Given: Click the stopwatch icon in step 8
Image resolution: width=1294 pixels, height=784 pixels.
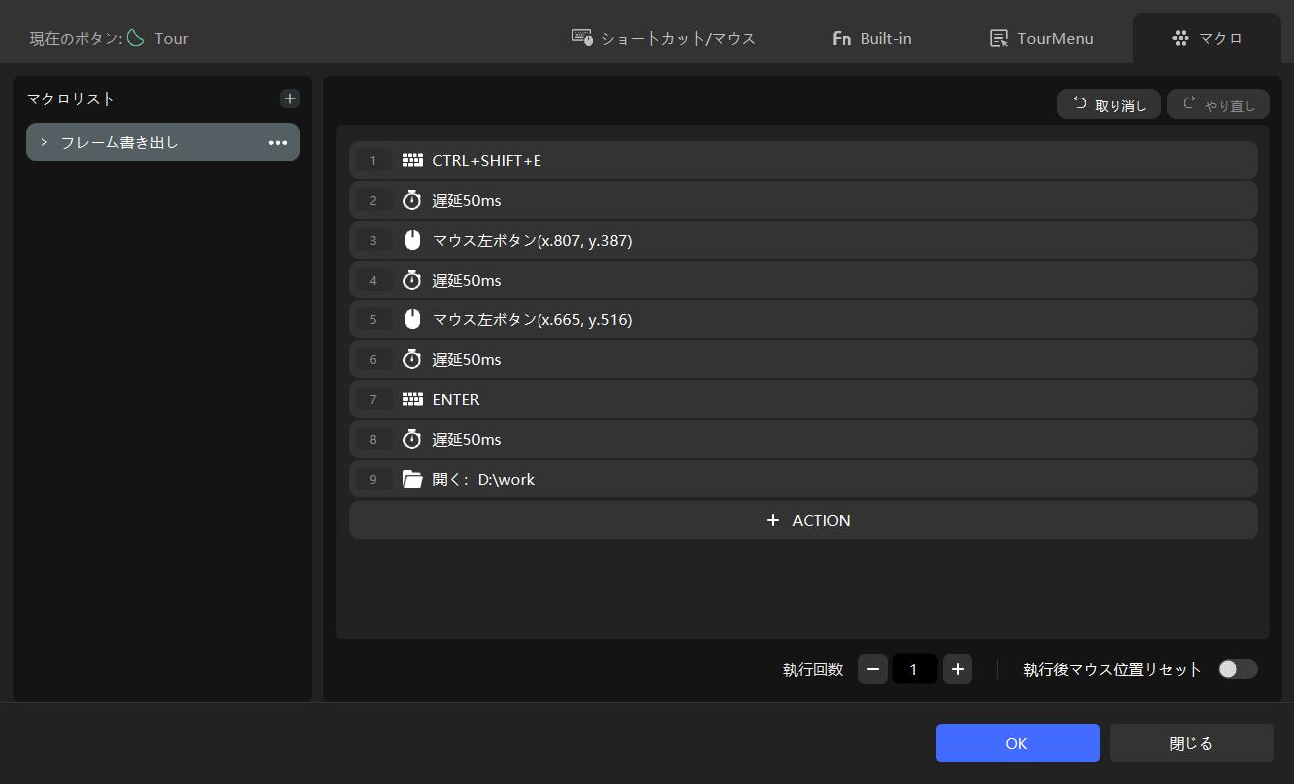Looking at the screenshot, I should [412, 439].
